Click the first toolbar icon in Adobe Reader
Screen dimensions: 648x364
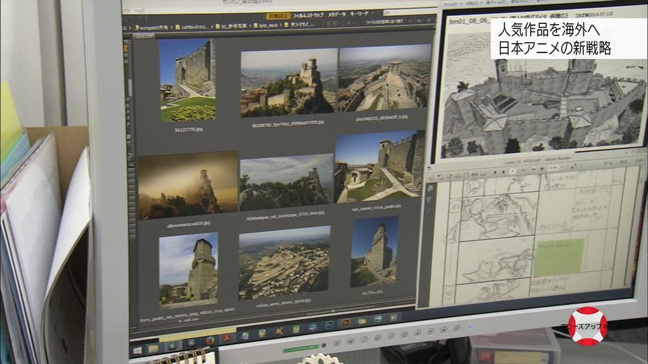432,178
